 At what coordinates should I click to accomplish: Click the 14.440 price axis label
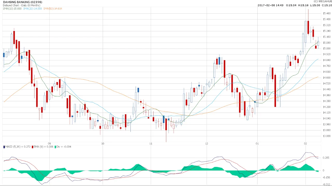click(327, 89)
